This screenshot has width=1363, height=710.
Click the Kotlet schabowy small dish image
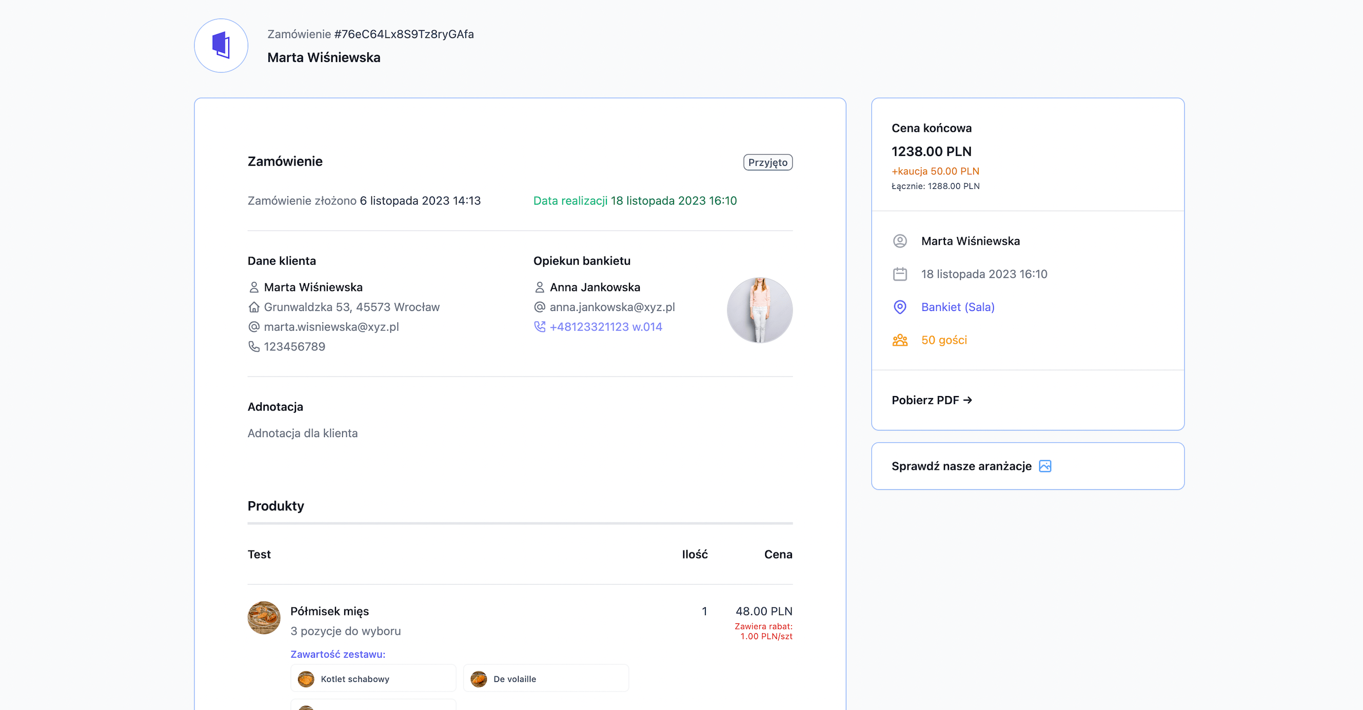[x=306, y=679]
